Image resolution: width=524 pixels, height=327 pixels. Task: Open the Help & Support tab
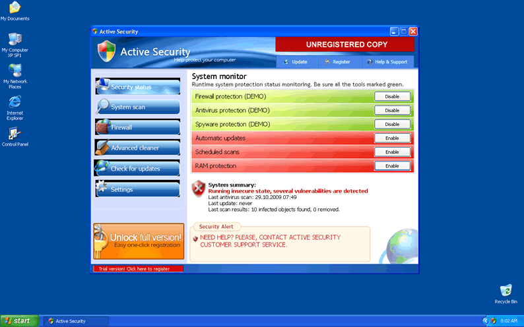(388, 61)
